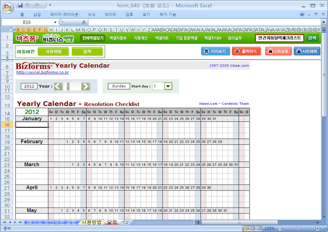
Task: Open the 삽입 ribbon tab
Action: pos(37,14)
